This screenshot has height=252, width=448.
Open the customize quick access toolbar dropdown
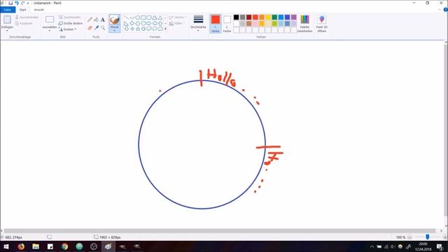[28, 3]
